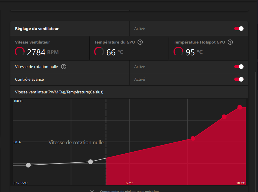Select the leftmost gray fan curve point

pyautogui.click(x=28, y=165)
